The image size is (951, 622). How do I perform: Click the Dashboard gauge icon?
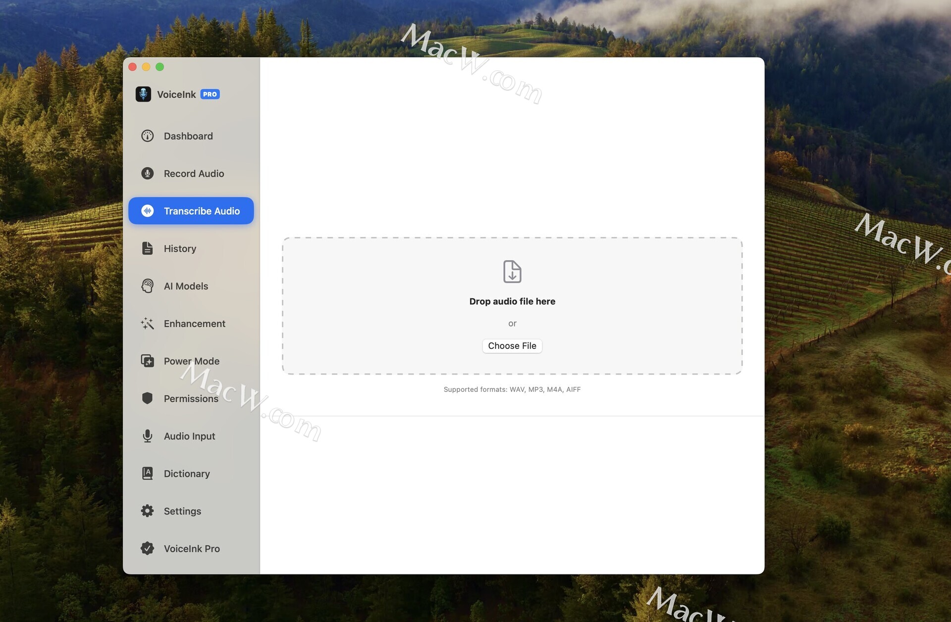(147, 136)
